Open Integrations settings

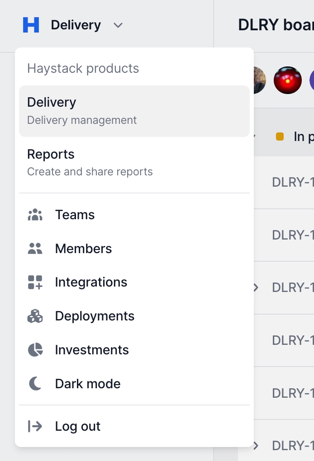134,282
